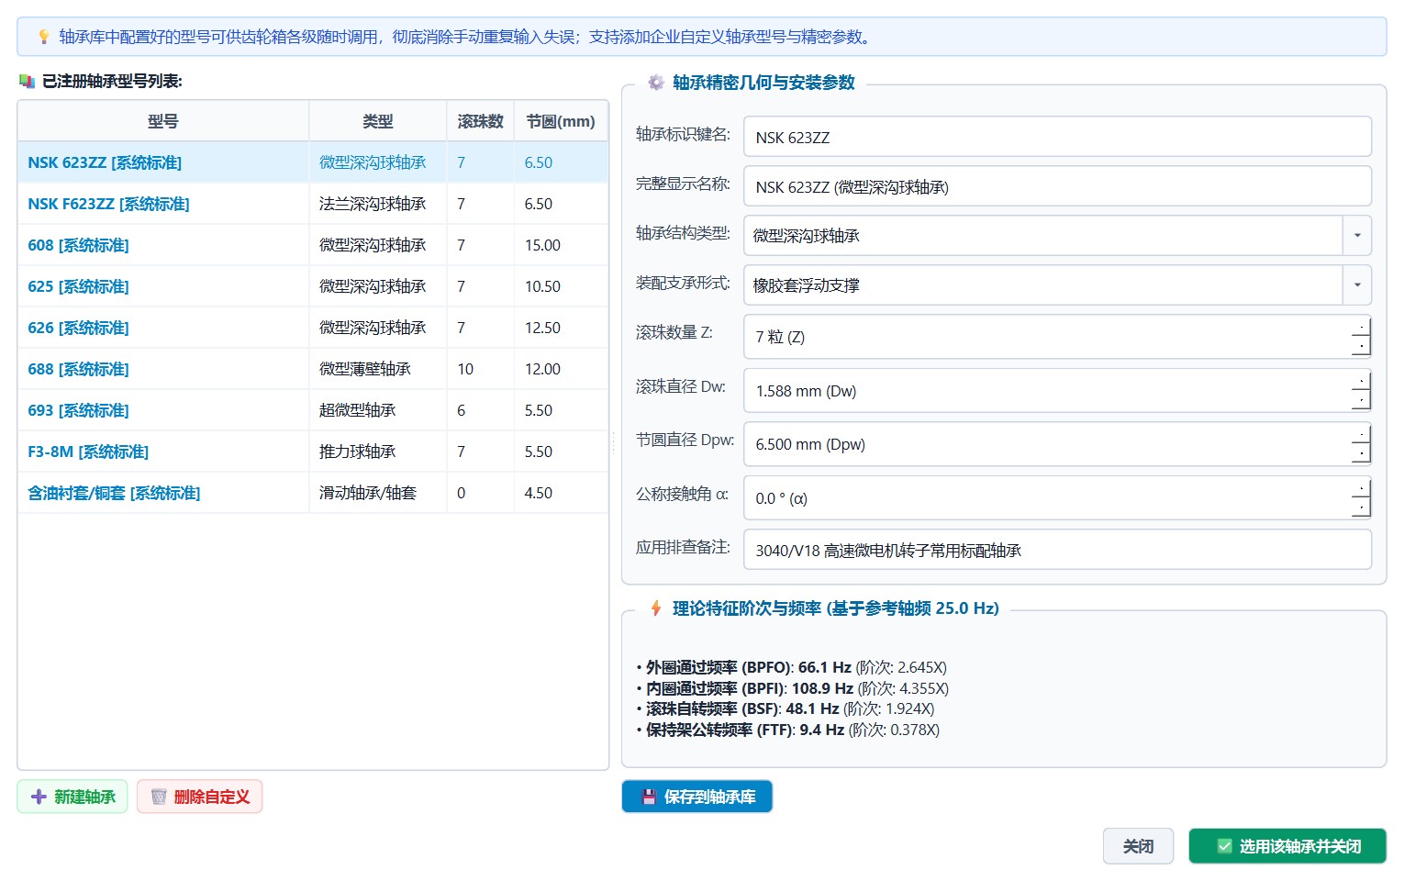Click the 保持架公转频率 (FTF) result line
This screenshot has height=881, width=1404.
click(787, 730)
